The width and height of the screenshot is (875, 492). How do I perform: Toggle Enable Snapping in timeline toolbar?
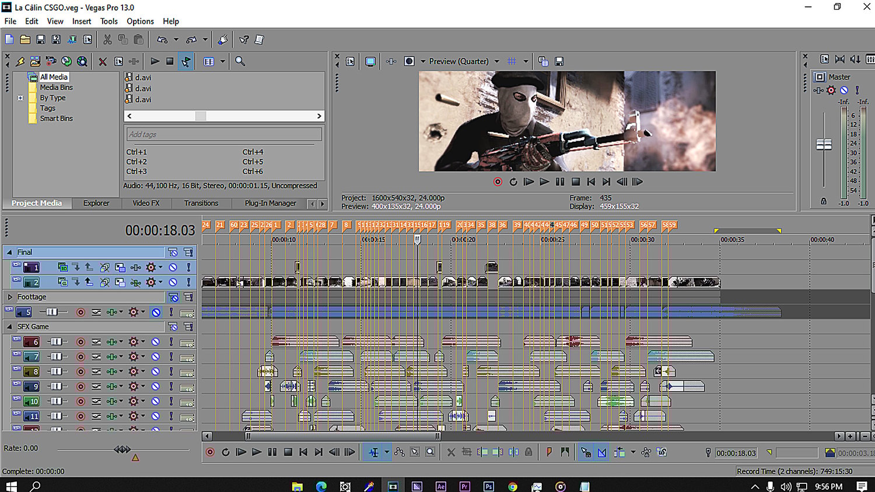point(586,452)
